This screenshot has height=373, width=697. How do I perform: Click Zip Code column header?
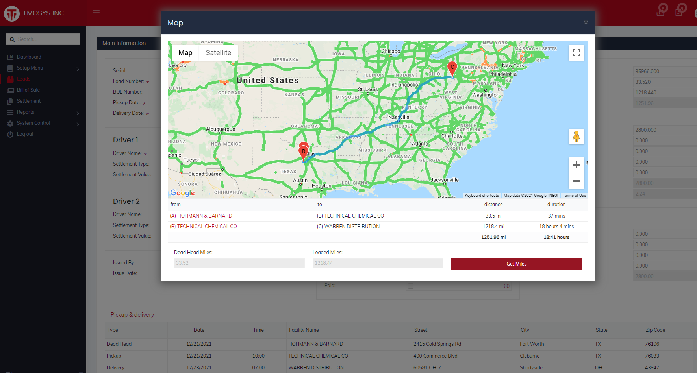[x=655, y=330]
